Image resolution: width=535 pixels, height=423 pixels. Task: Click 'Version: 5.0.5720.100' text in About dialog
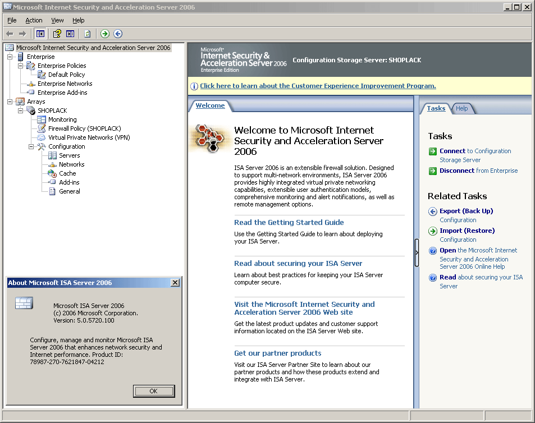84,320
